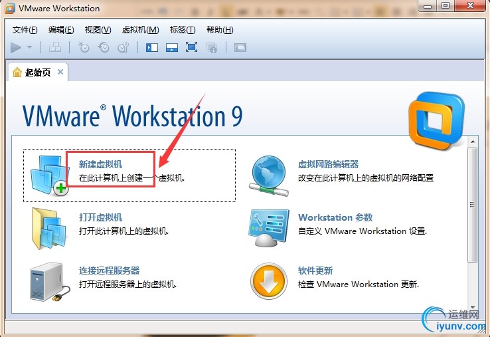This screenshot has height=337, width=490.
Task: Click the console view toolbar icon
Action: (240, 48)
